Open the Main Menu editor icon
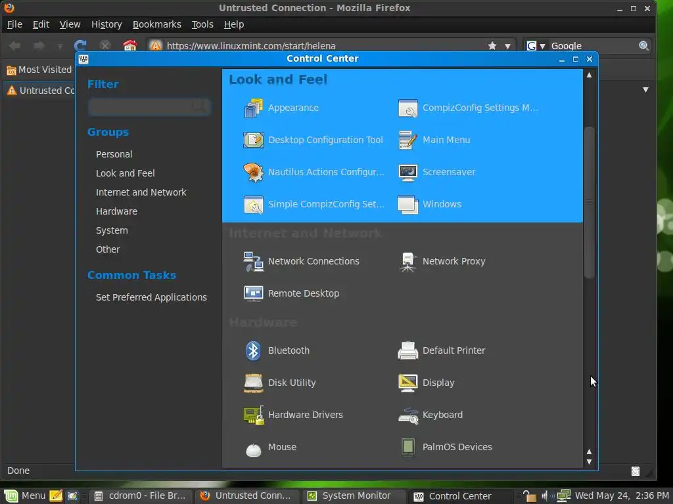This screenshot has height=504, width=673. pyautogui.click(x=407, y=140)
